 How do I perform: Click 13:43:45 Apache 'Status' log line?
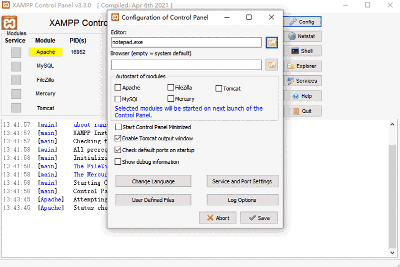point(55,208)
